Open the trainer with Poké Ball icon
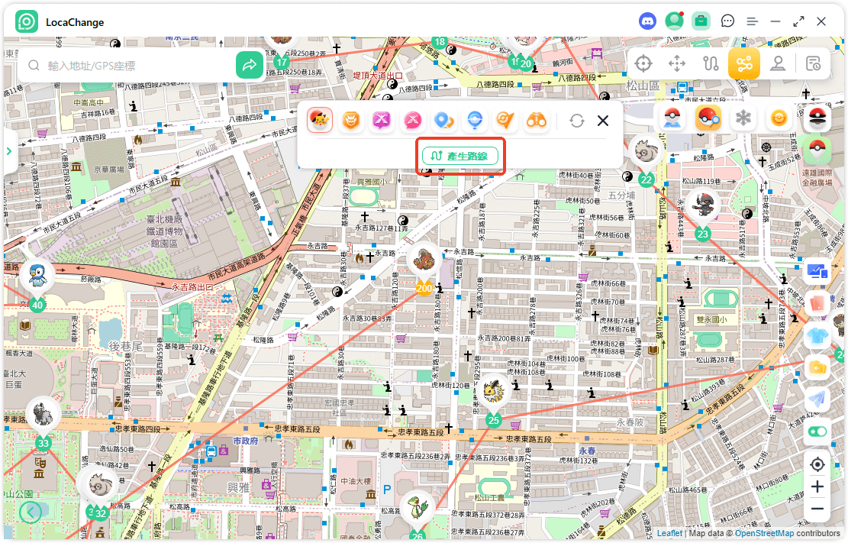Image resolution: width=848 pixels, height=543 pixels. click(672, 118)
